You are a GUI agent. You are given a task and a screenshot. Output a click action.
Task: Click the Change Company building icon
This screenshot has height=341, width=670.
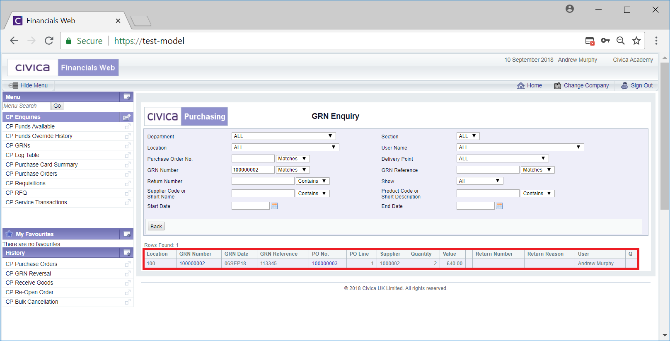pyautogui.click(x=558, y=85)
